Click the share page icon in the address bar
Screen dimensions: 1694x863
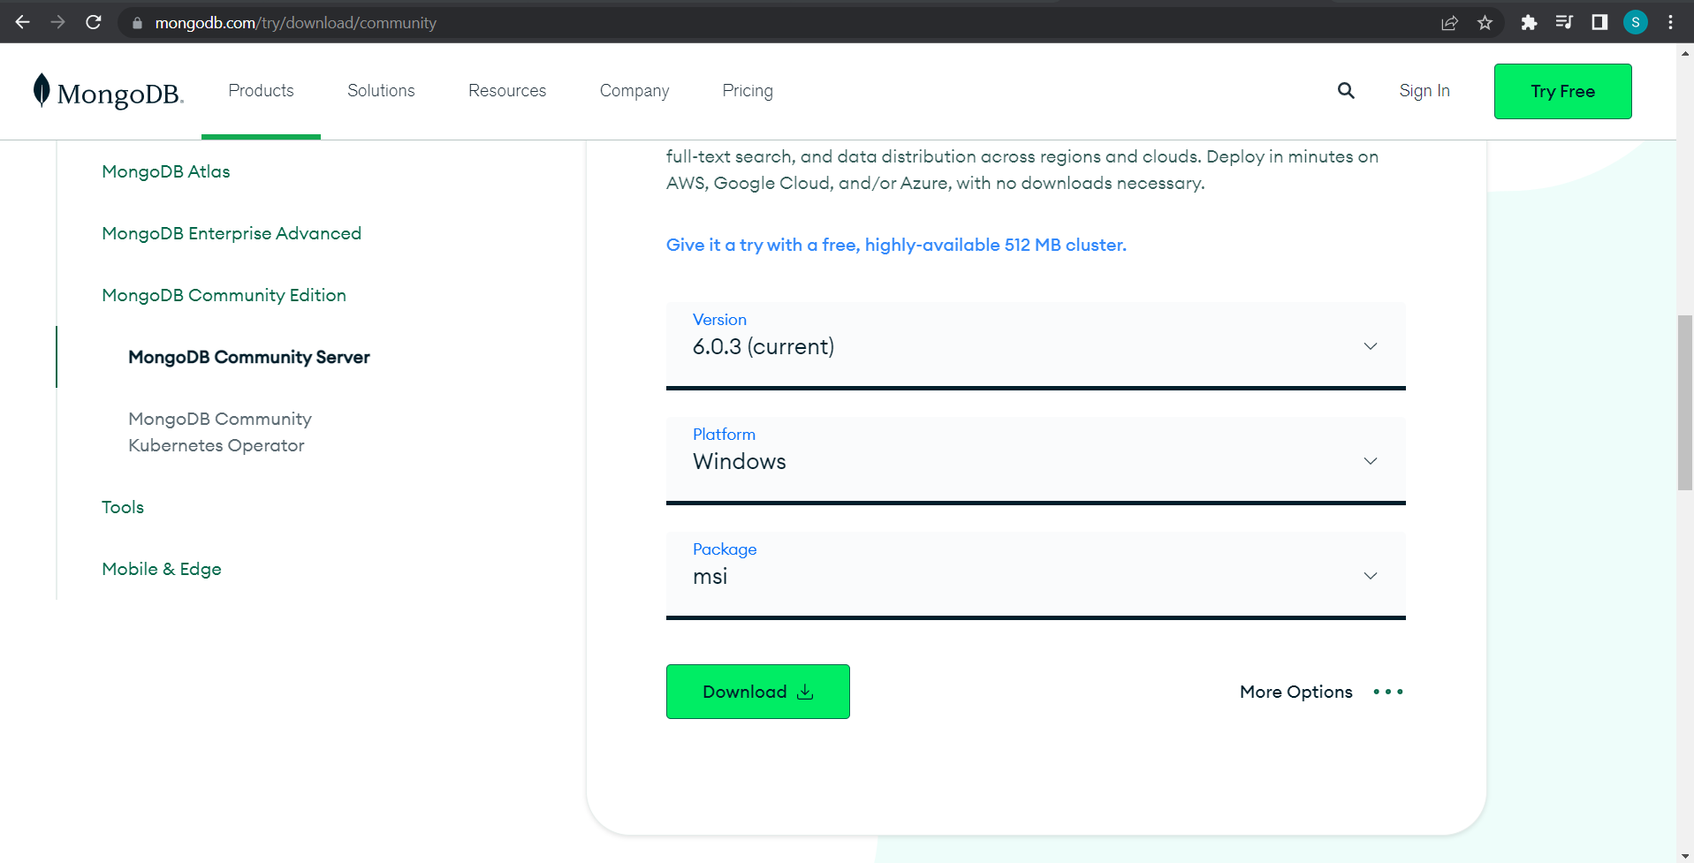pyautogui.click(x=1449, y=23)
